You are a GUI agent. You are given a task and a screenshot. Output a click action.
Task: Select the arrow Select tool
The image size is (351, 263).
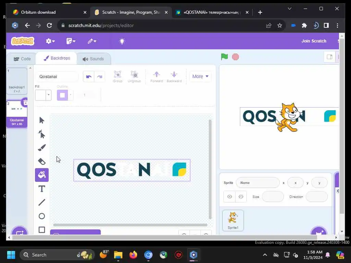[x=41, y=120]
